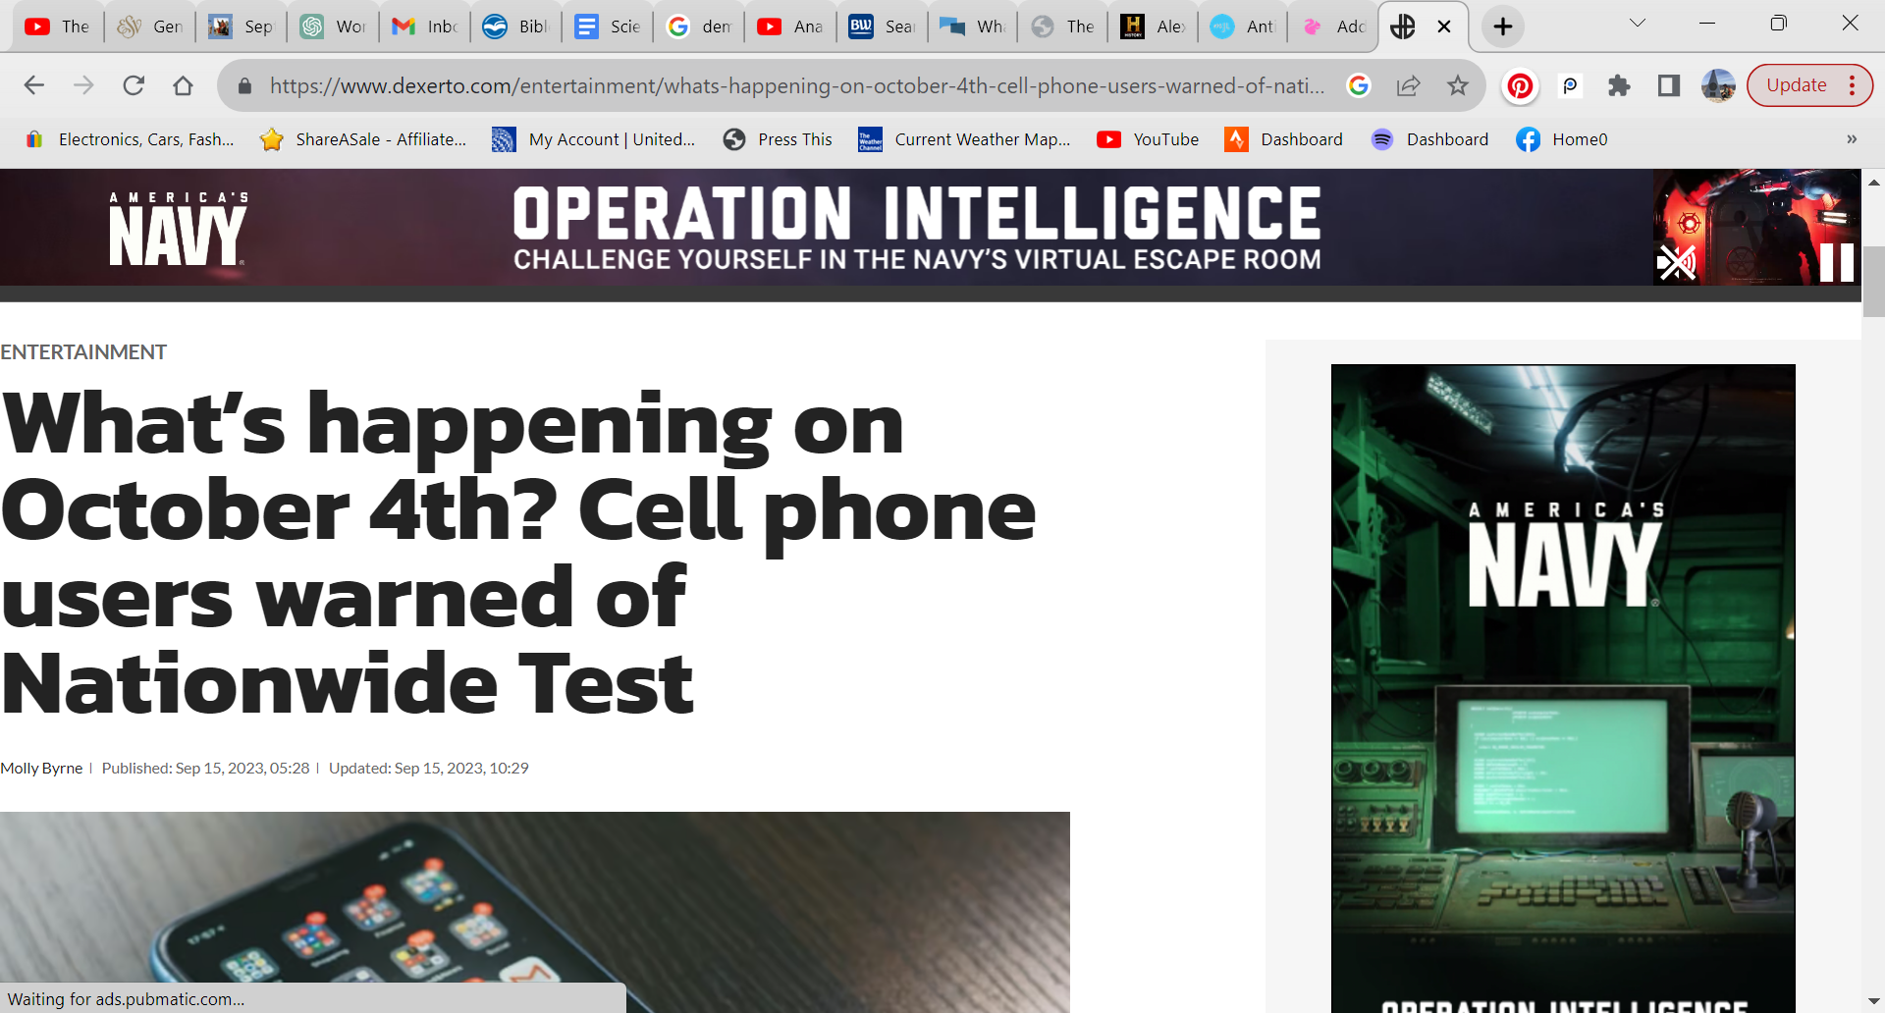This screenshot has height=1013, width=1885.
Task: Click the Share this page icon
Action: coord(1409,86)
